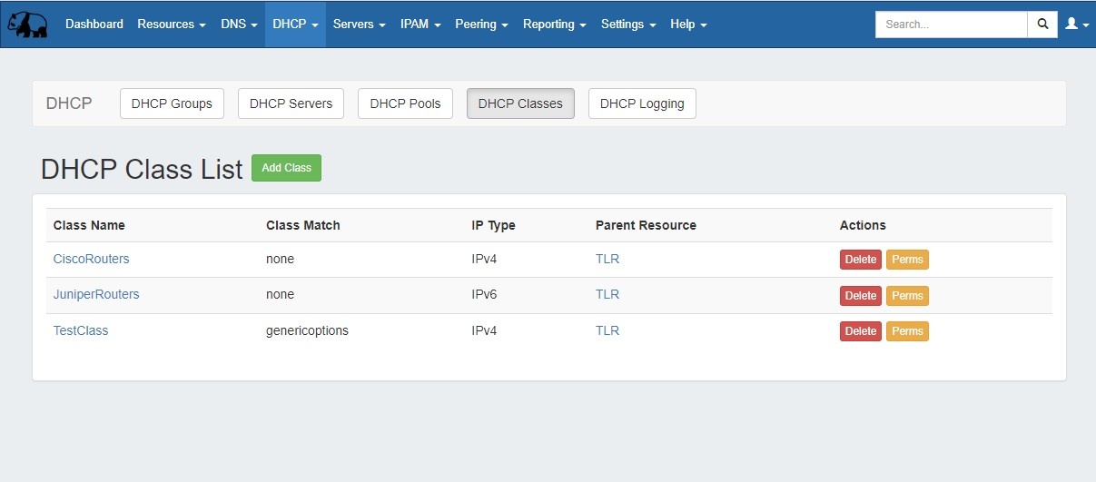Delete the TestClass entry
Viewport: 1096px width, 482px height.
[860, 331]
